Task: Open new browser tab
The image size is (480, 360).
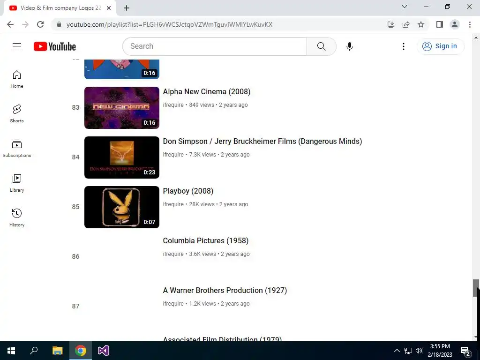Action: [x=127, y=8]
